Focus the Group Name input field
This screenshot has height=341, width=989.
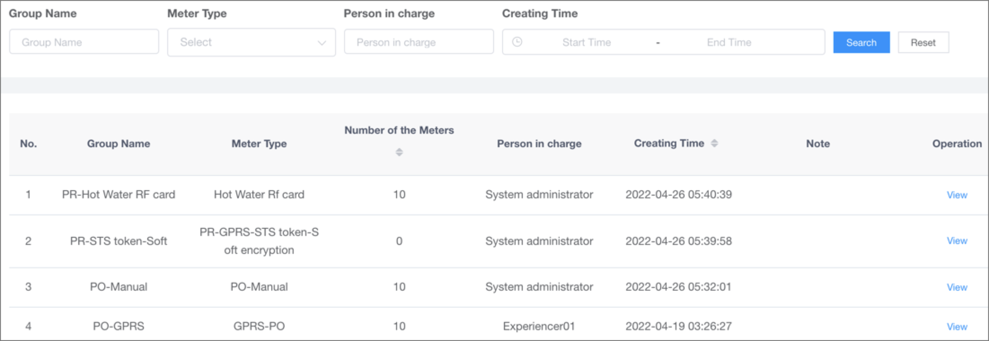coord(84,42)
